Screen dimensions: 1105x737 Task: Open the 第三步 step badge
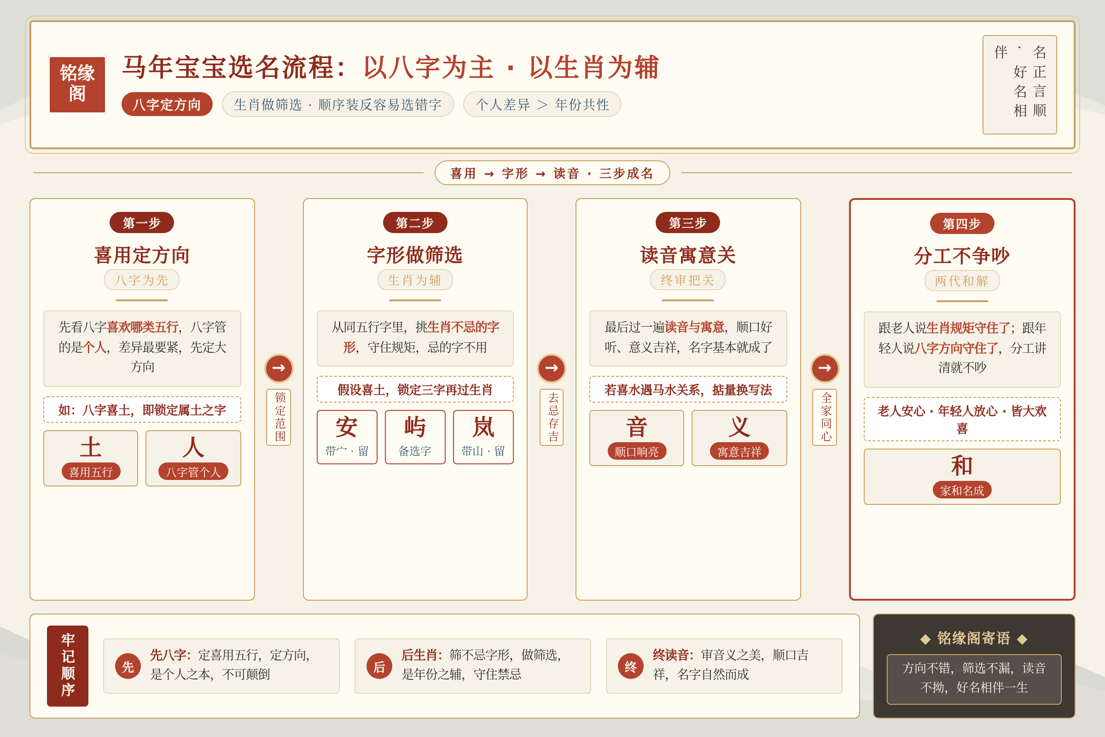[x=688, y=222]
